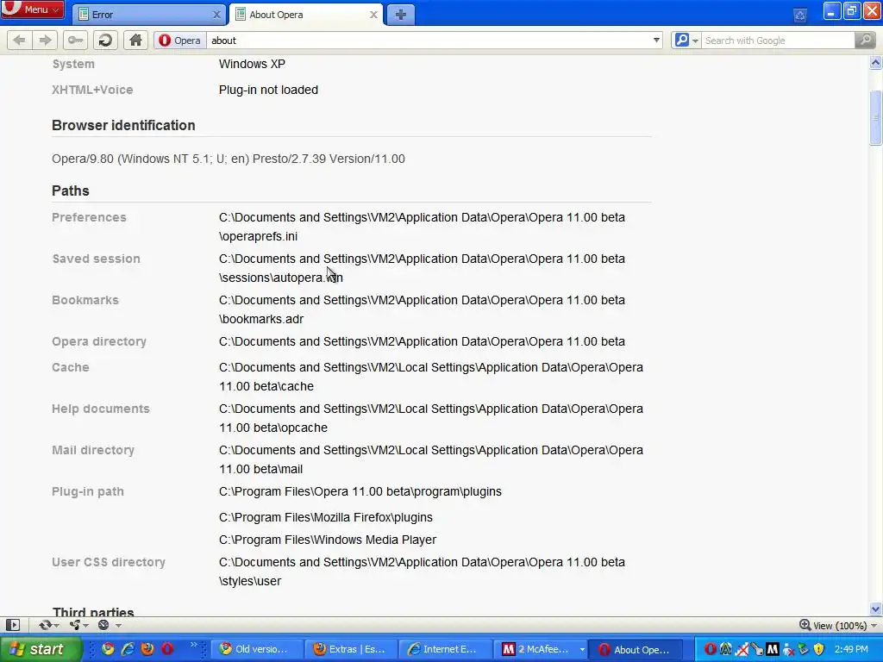Image resolution: width=883 pixels, height=662 pixels.
Task: Click the Windows start button
Action: [x=41, y=649]
